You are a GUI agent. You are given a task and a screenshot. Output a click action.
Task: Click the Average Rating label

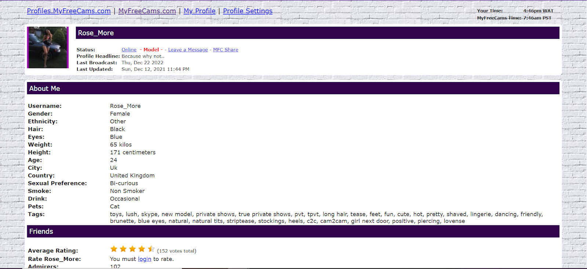pyautogui.click(x=53, y=251)
